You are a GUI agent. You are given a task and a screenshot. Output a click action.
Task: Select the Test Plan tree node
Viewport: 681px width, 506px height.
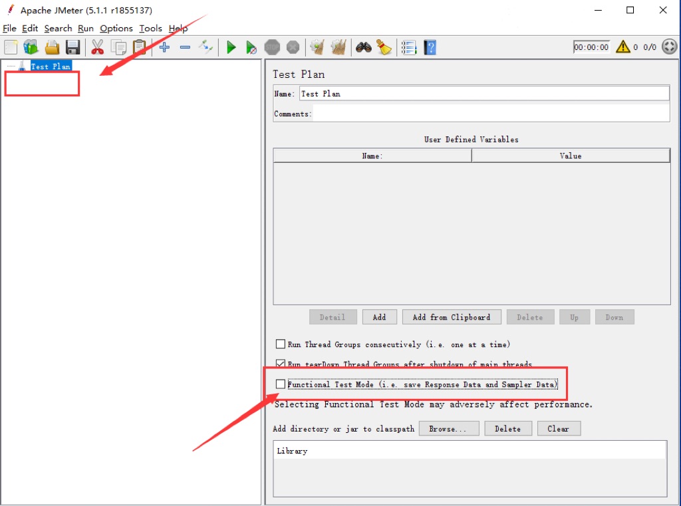pos(51,66)
